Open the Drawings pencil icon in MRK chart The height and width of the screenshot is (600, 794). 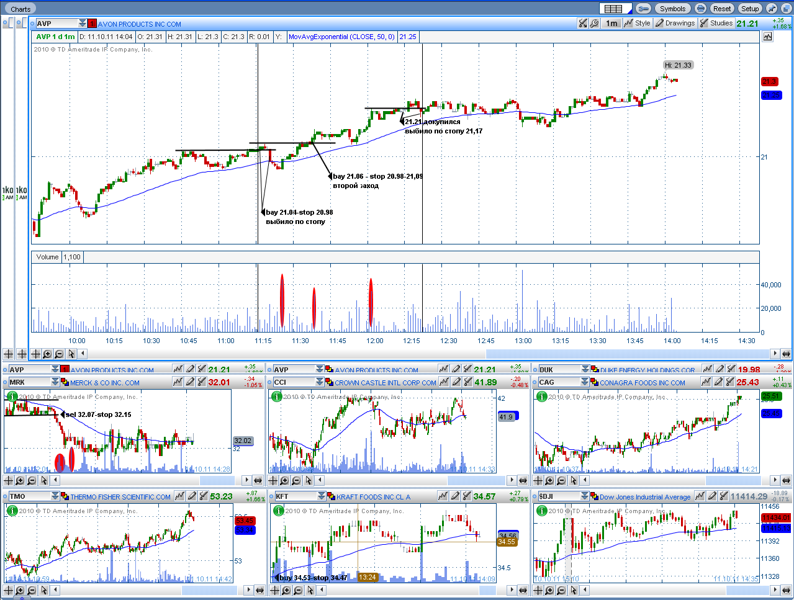pos(191,382)
